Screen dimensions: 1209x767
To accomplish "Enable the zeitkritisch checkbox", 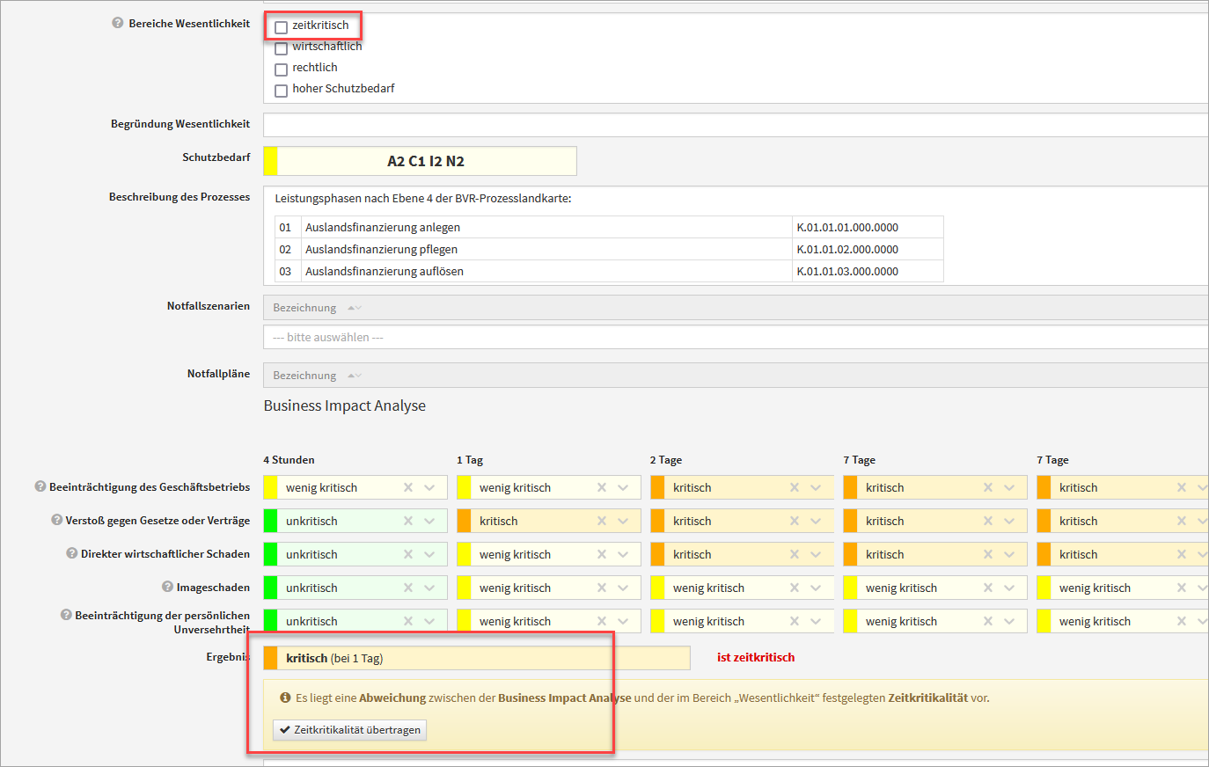I will (x=282, y=27).
